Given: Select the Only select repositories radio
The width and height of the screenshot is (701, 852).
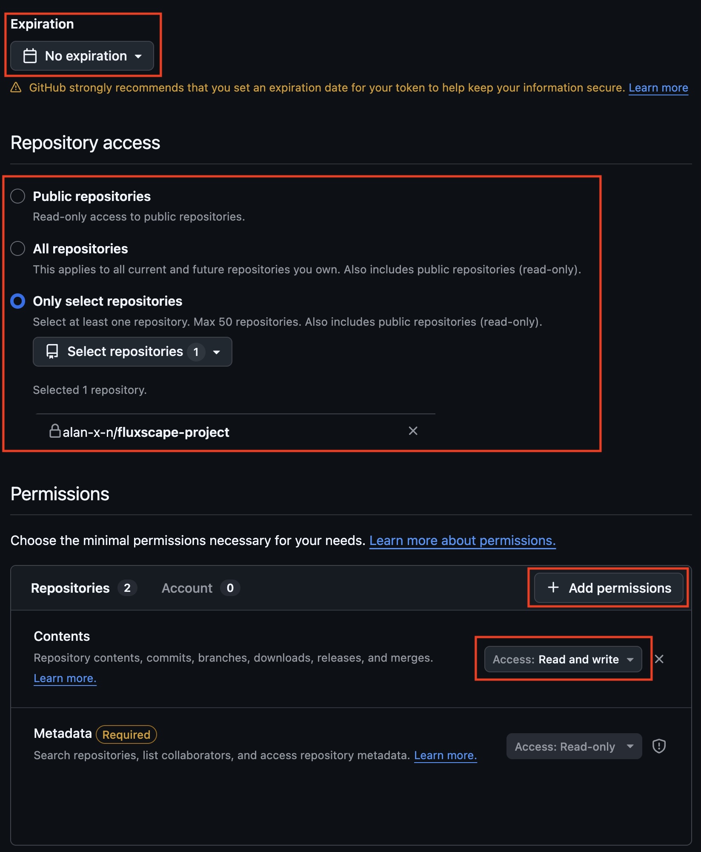Looking at the screenshot, I should coord(18,301).
